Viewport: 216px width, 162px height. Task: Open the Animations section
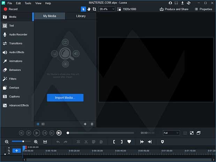coord(16,61)
